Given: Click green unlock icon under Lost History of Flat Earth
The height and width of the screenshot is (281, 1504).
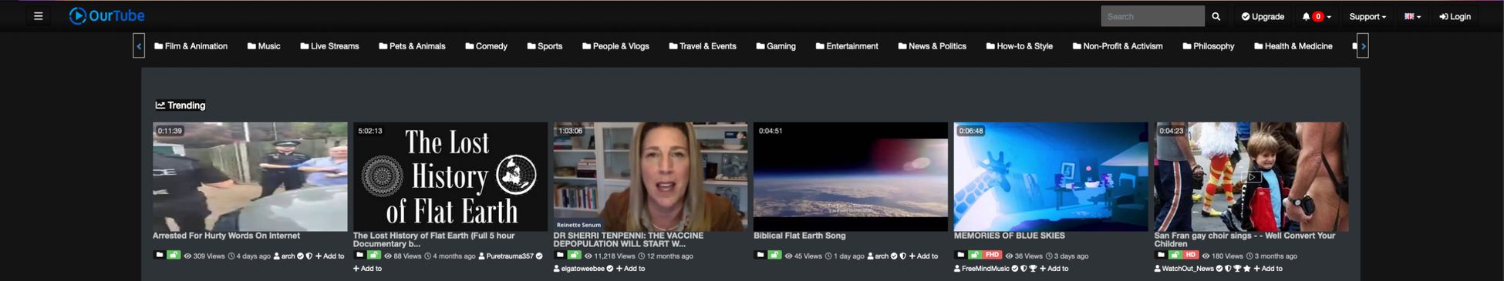Looking at the screenshot, I should coord(374,255).
